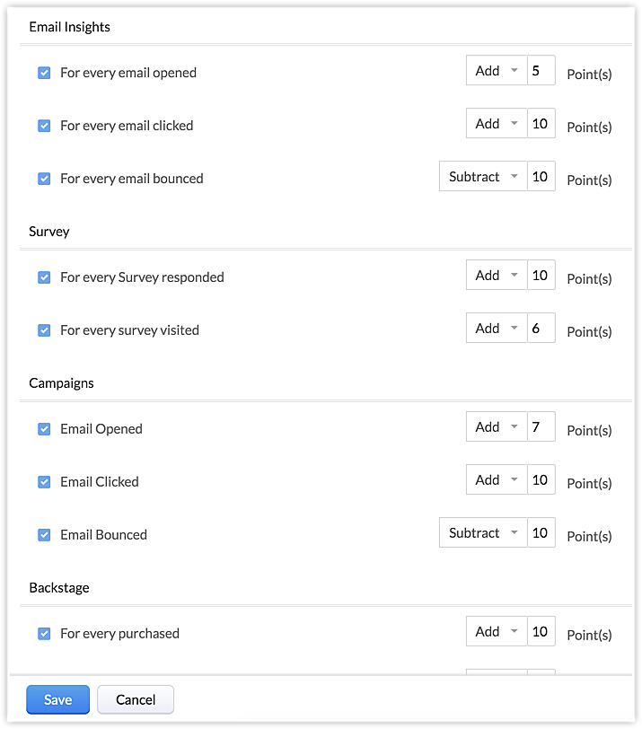Toggle the Campaigns 'Email Opened' checkbox
Image resolution: width=642 pixels, height=729 pixels.
(x=44, y=429)
